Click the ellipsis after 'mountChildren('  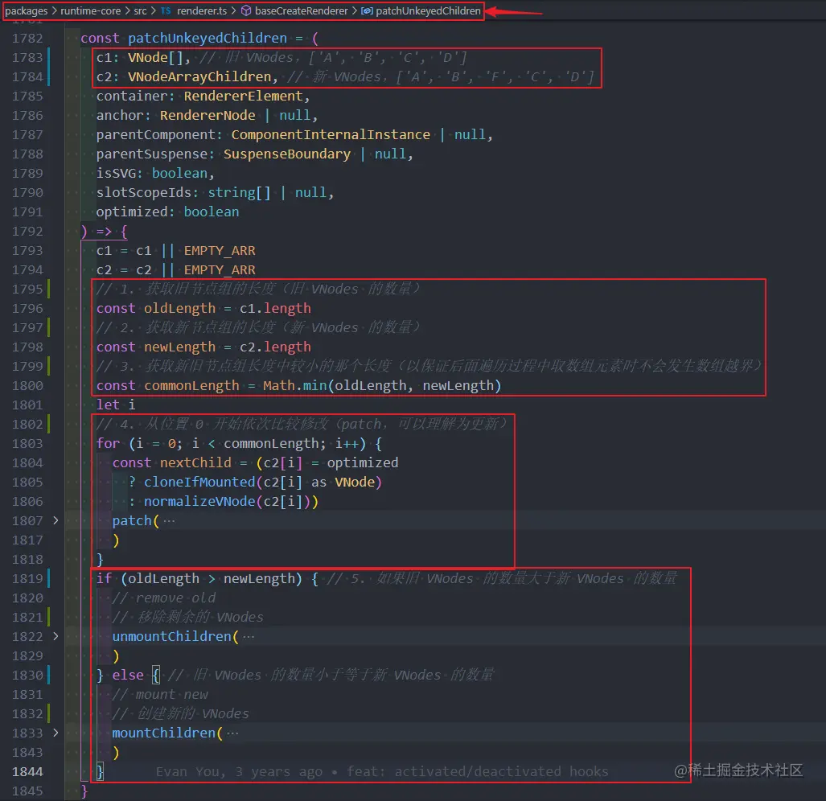(232, 733)
